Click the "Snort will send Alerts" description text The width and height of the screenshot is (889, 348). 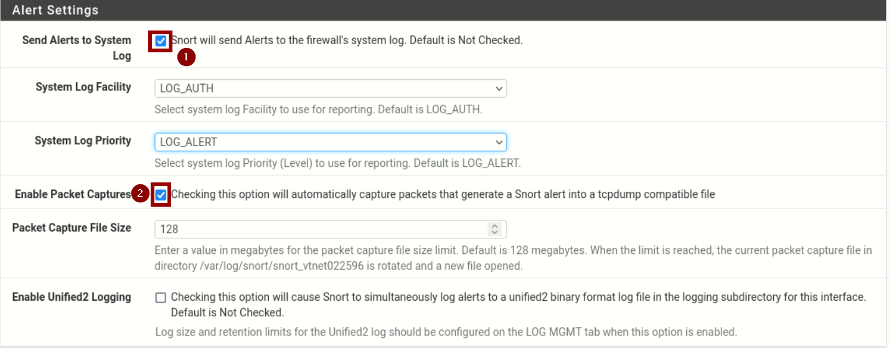347,40
